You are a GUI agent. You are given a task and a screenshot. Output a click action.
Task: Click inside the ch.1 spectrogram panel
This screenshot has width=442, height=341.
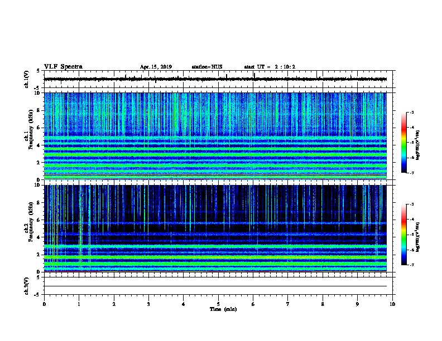click(x=215, y=136)
